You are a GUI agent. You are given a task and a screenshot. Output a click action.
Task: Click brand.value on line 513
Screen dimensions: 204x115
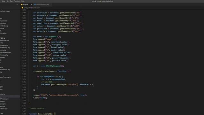pyautogui.click(x=57, y=47)
